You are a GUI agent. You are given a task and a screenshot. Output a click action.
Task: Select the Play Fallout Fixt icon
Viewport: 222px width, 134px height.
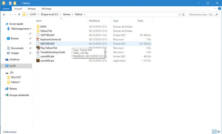(x=38, y=48)
